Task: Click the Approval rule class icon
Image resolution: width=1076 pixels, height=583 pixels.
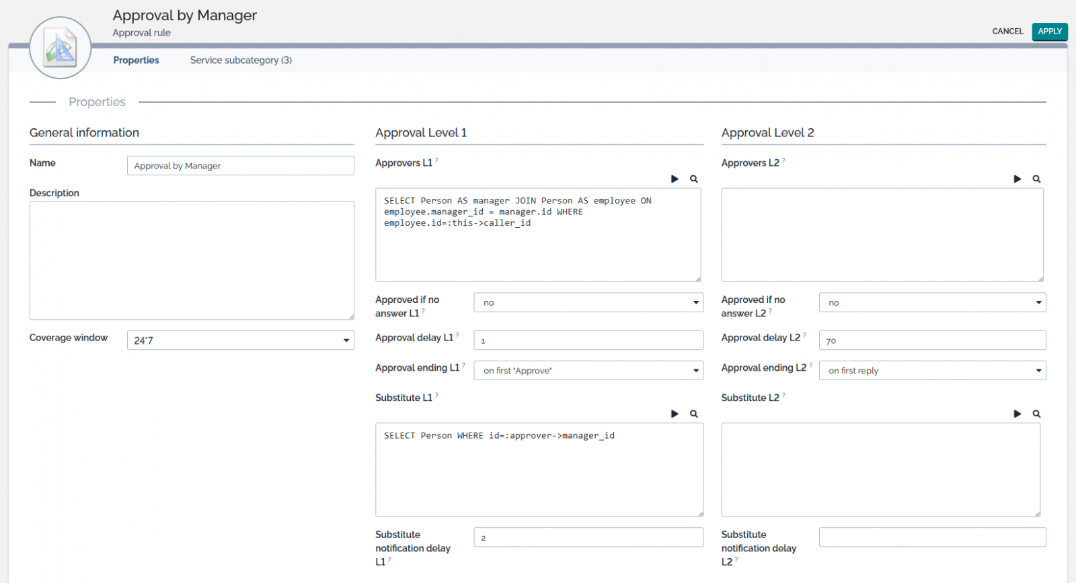Action: coord(61,48)
